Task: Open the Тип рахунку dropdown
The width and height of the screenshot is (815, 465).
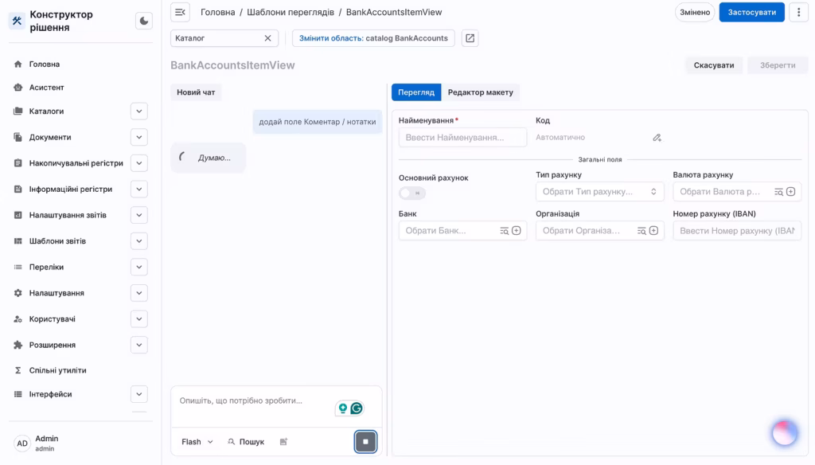Action: pyautogui.click(x=599, y=192)
